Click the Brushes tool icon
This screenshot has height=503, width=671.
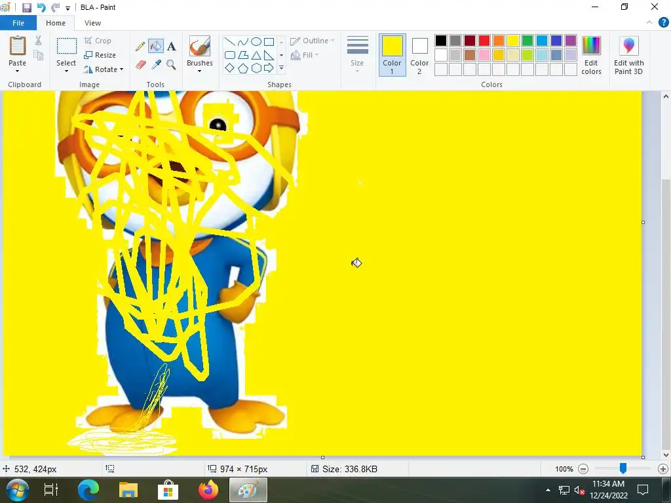pos(199,47)
